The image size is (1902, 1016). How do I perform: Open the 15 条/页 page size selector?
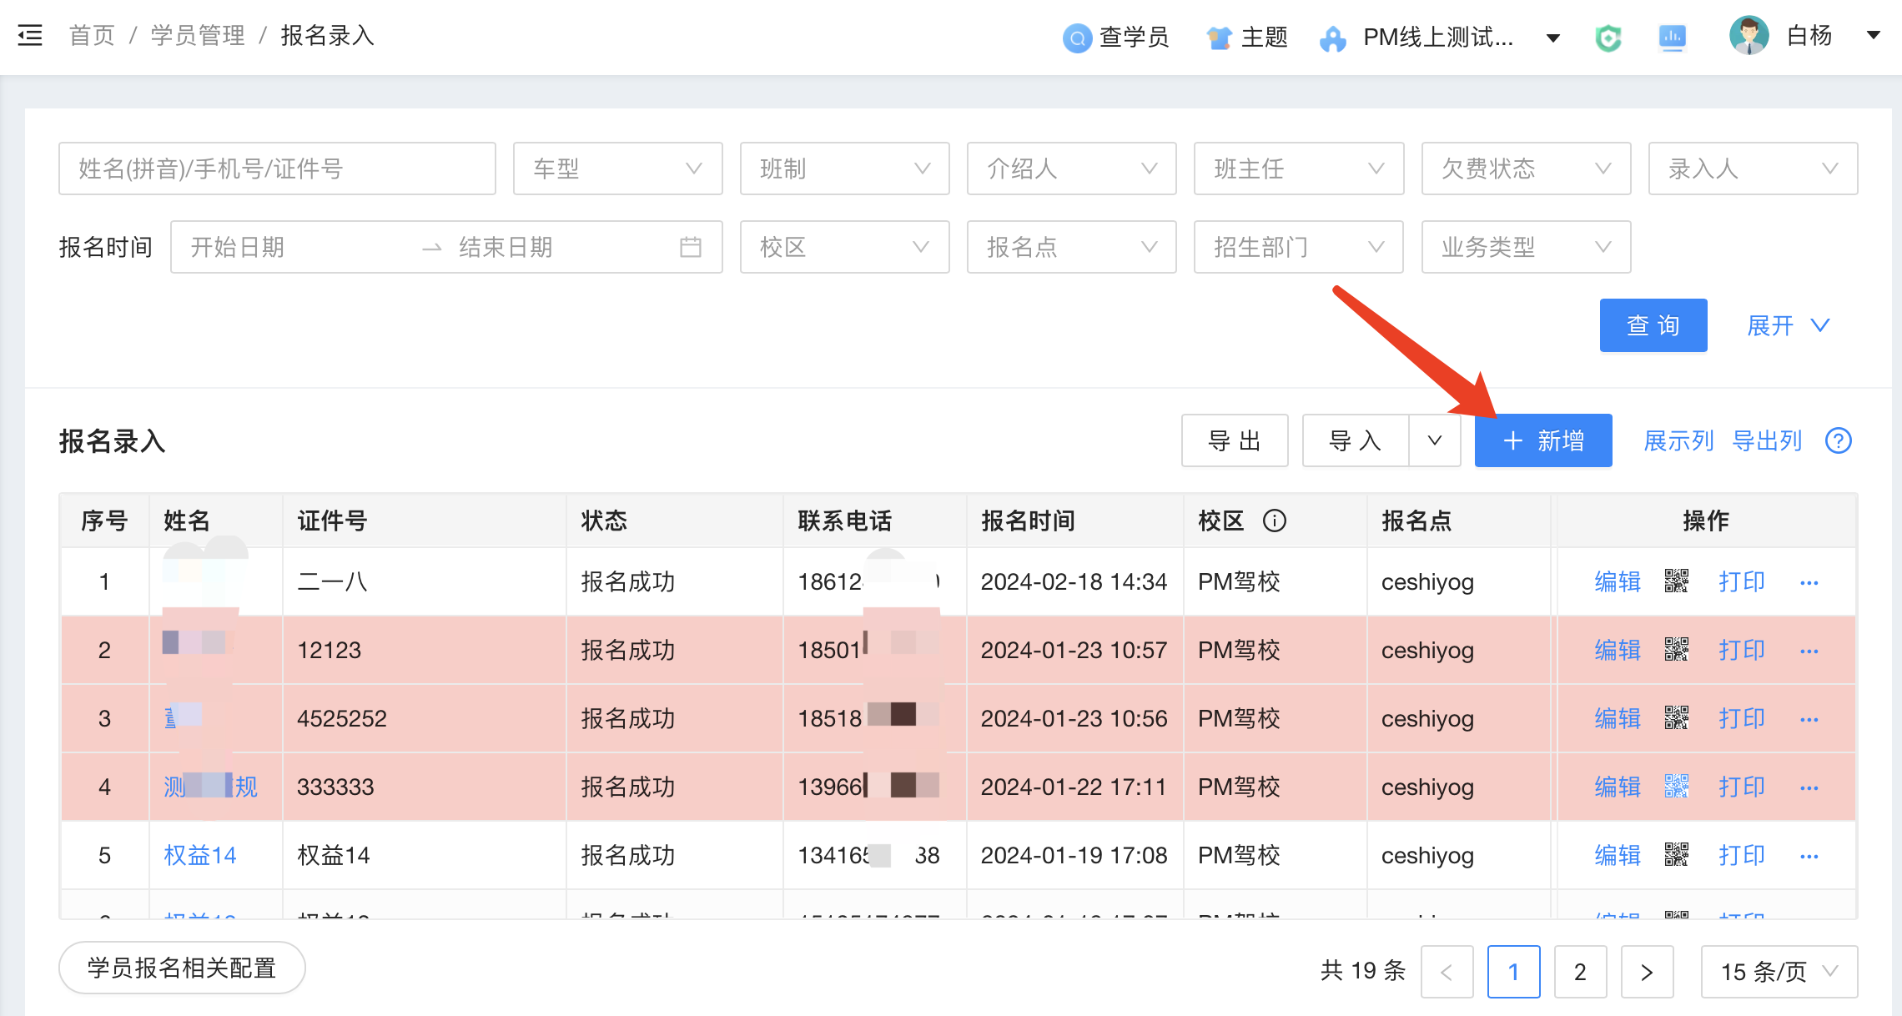pyautogui.click(x=1779, y=971)
